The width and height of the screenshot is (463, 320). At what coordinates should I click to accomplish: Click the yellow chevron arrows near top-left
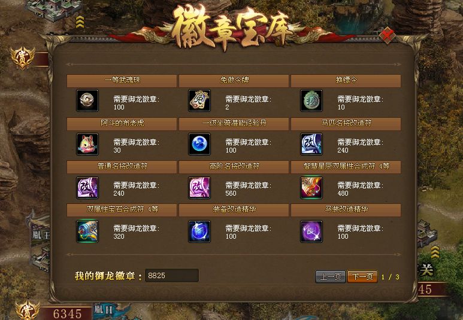pyautogui.click(x=80, y=22)
